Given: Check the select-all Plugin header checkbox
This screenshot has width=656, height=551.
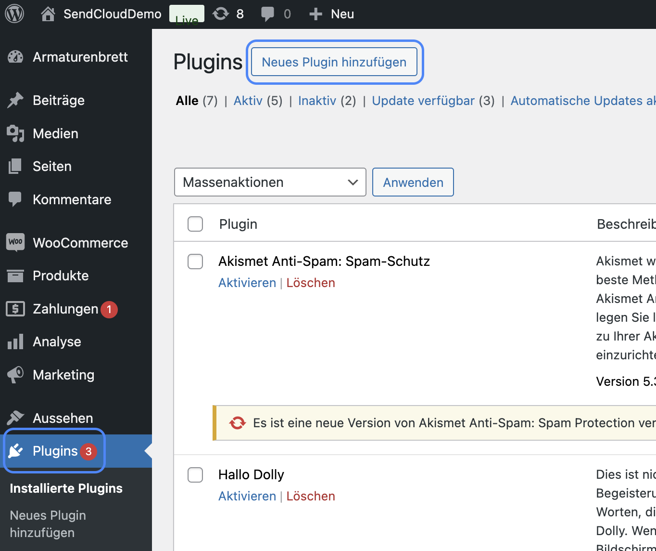Looking at the screenshot, I should click(195, 224).
